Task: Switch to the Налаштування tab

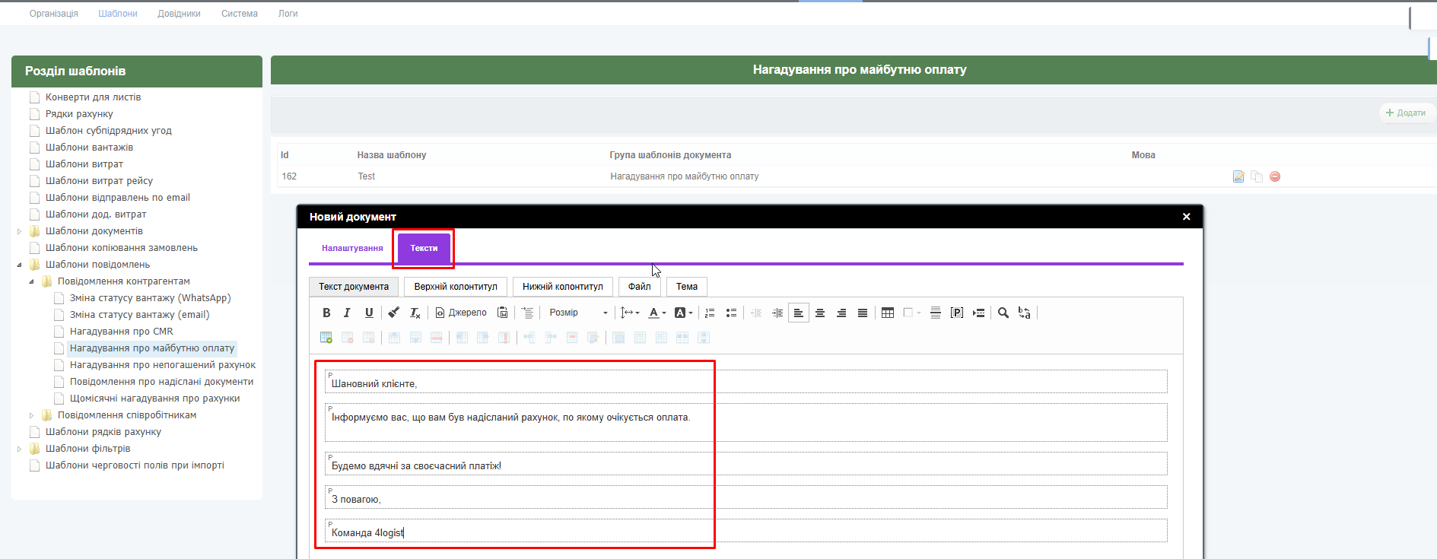Action: pyautogui.click(x=352, y=248)
